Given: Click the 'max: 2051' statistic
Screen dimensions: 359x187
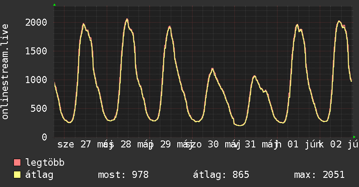Looking at the screenshot, I should (319, 175).
